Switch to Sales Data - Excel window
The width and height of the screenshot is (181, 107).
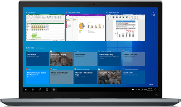(x=45, y=28)
